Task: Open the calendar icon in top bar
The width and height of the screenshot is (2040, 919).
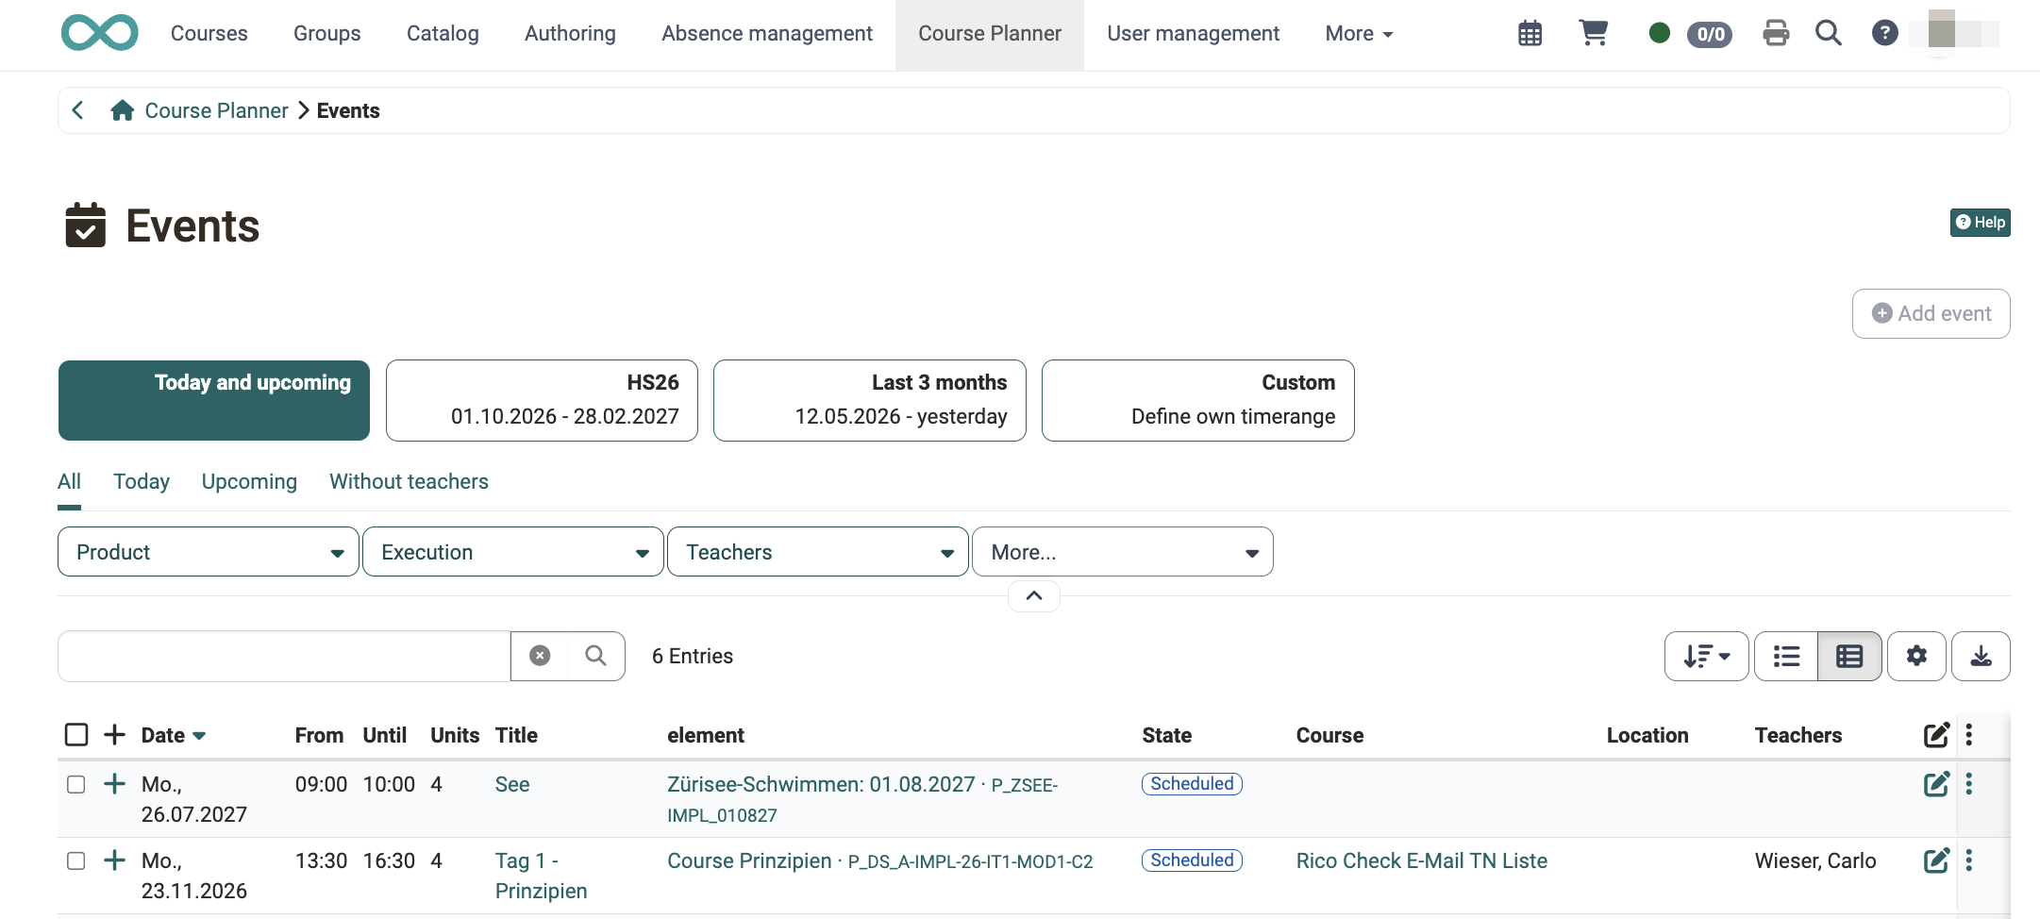Action: (x=1530, y=34)
